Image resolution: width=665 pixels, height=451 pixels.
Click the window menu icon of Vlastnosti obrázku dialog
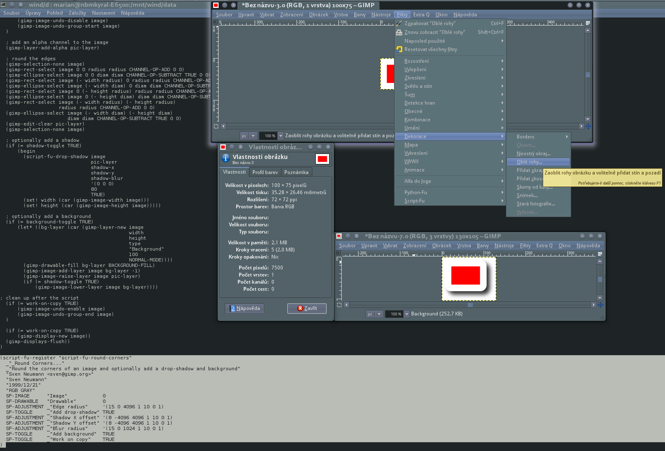[x=223, y=147]
